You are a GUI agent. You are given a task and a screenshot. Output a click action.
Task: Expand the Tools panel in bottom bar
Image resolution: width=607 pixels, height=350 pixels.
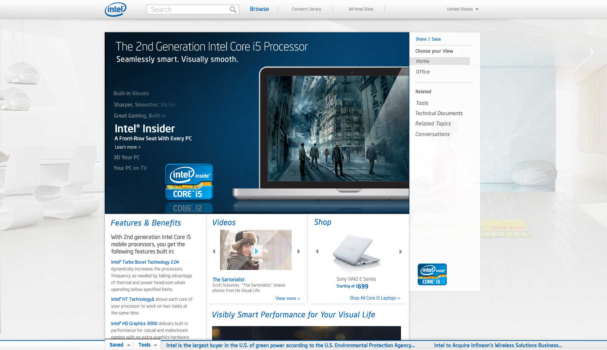point(148,345)
